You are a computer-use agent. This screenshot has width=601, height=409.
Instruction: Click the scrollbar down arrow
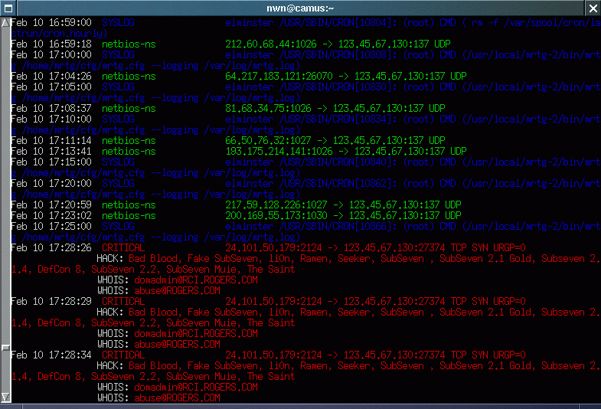pos(5,397)
